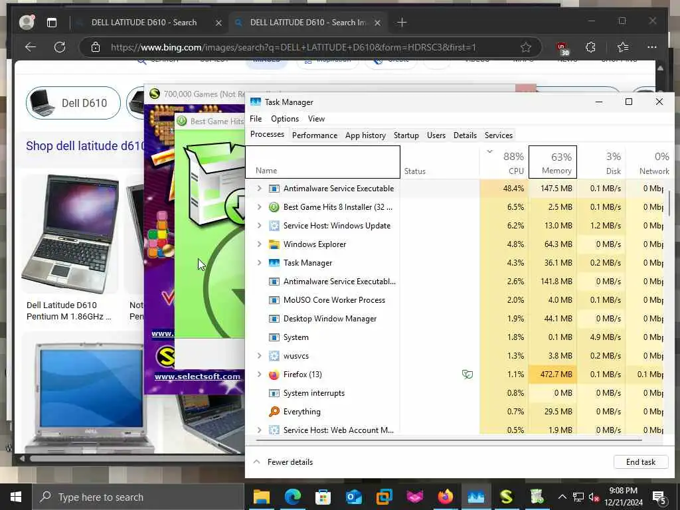
Task: Expand the wusvcs process row
Action: pos(260,356)
